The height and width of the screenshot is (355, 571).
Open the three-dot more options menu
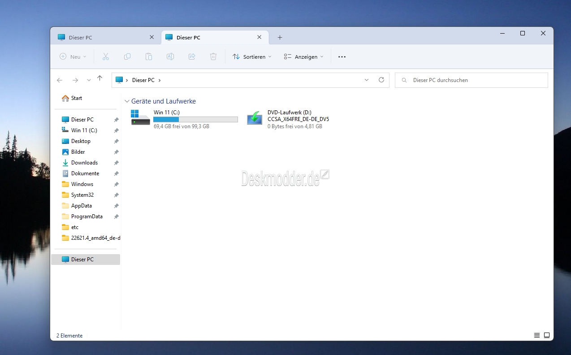[x=342, y=57]
